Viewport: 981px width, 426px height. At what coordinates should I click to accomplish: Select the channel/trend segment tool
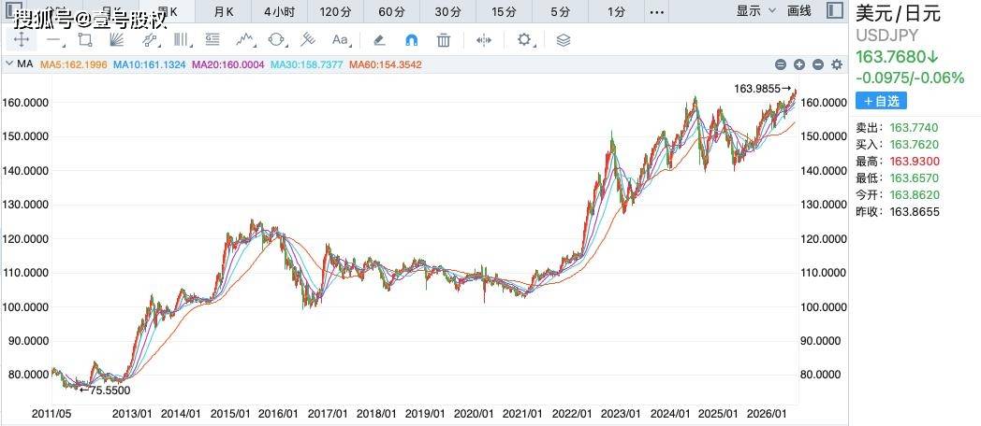pos(150,40)
